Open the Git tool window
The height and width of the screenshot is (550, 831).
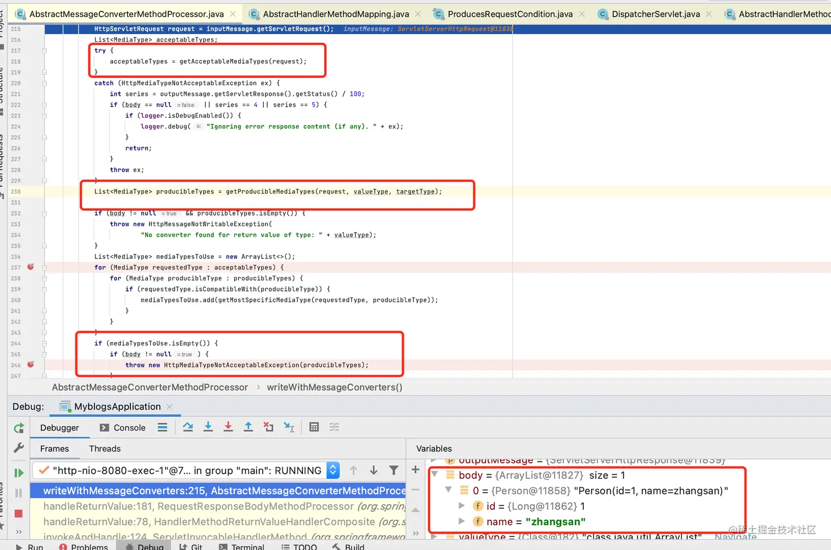pyautogui.click(x=191, y=546)
